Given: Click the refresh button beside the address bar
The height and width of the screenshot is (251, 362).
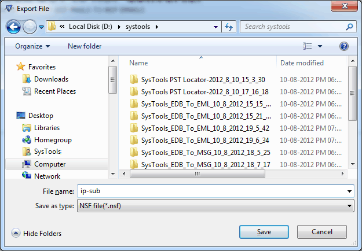Looking at the screenshot, I should 229,27.
